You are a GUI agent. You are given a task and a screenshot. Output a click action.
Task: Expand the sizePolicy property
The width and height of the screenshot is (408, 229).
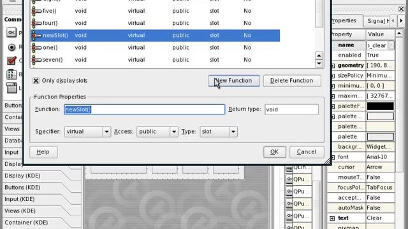[333, 76]
